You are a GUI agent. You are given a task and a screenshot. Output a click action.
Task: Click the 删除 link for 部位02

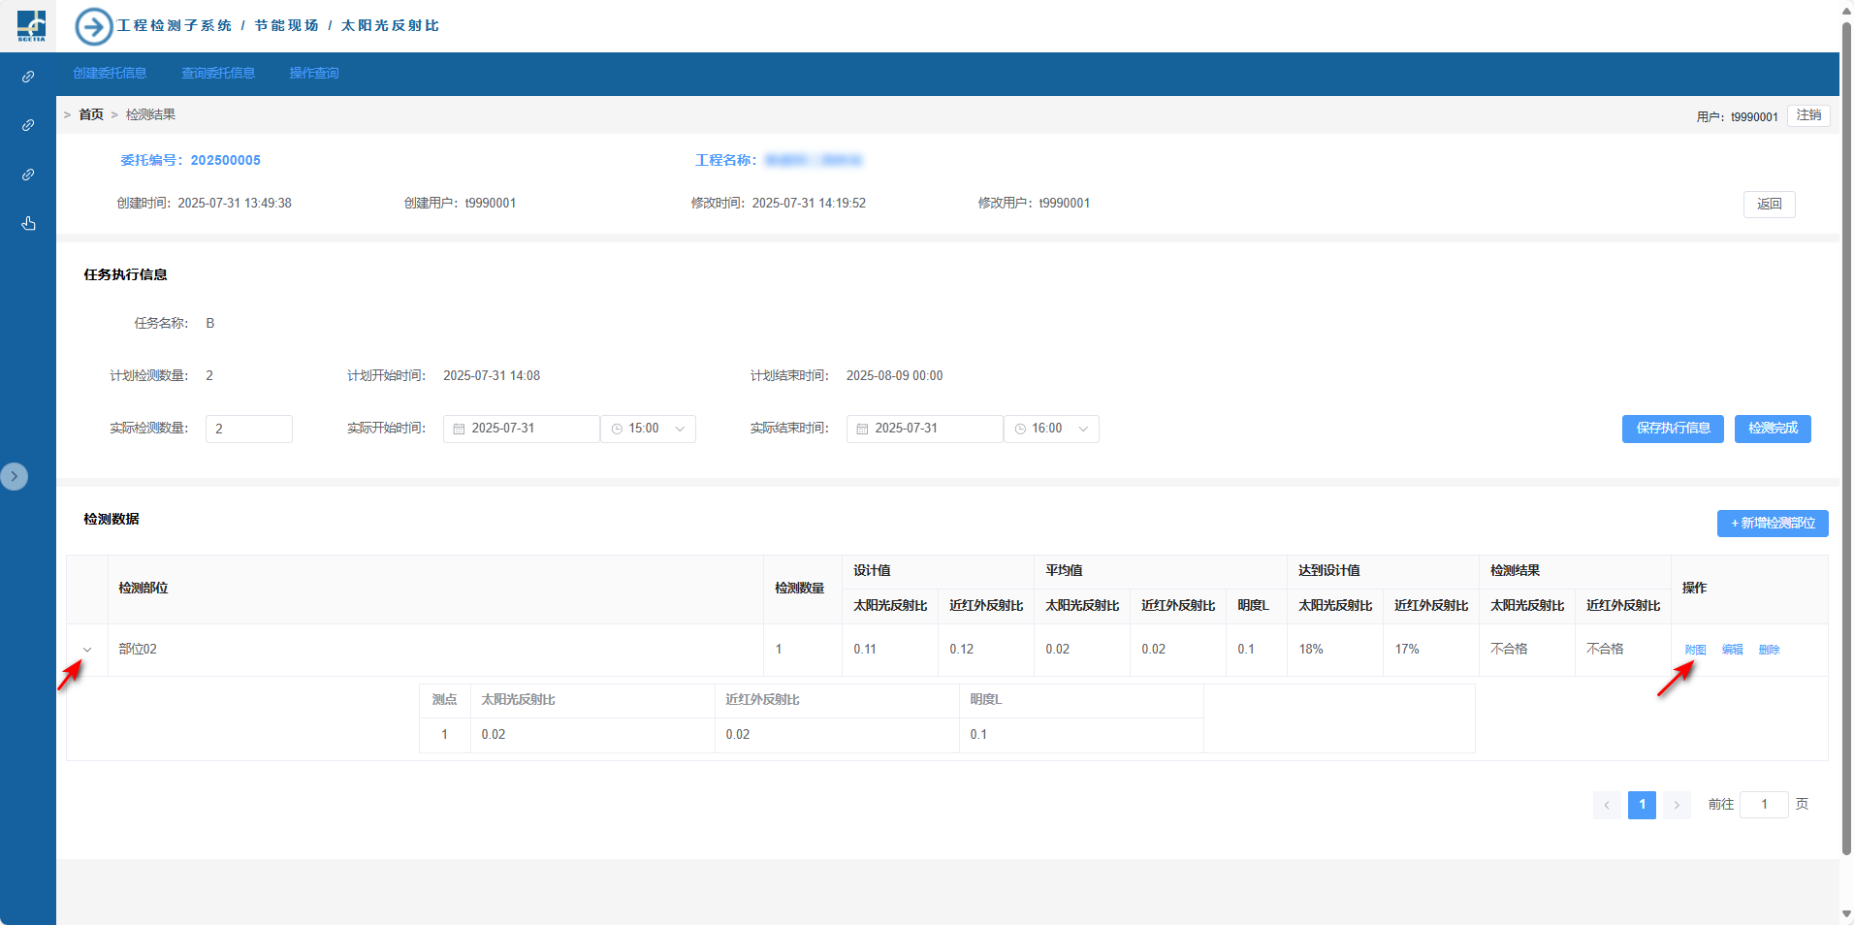coord(1769,650)
